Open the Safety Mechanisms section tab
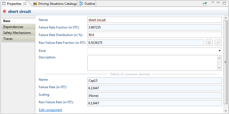This screenshot has height=114, width=229. [x=18, y=33]
